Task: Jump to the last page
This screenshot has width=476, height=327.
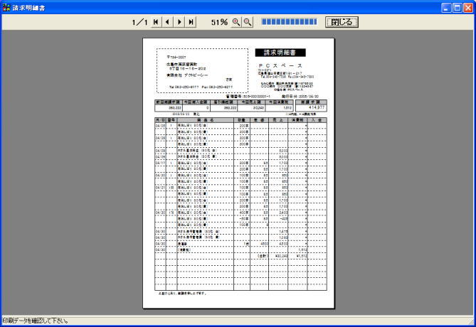Action: coord(191,22)
